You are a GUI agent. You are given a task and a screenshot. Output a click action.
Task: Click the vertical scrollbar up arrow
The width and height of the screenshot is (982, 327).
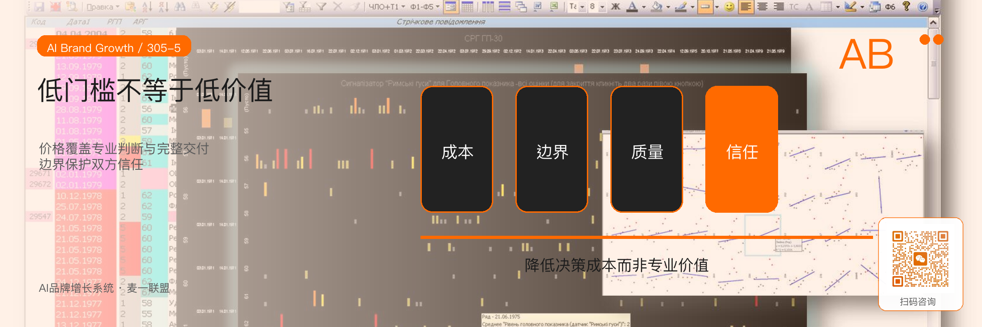(x=933, y=22)
